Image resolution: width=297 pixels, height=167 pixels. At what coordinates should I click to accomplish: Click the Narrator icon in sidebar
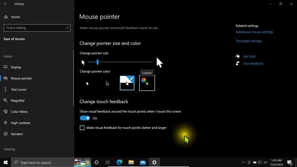click(6, 134)
